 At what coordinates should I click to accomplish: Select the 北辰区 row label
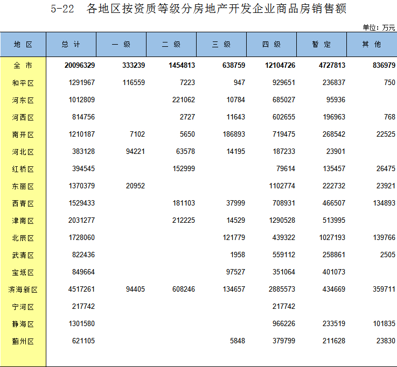[23, 238]
